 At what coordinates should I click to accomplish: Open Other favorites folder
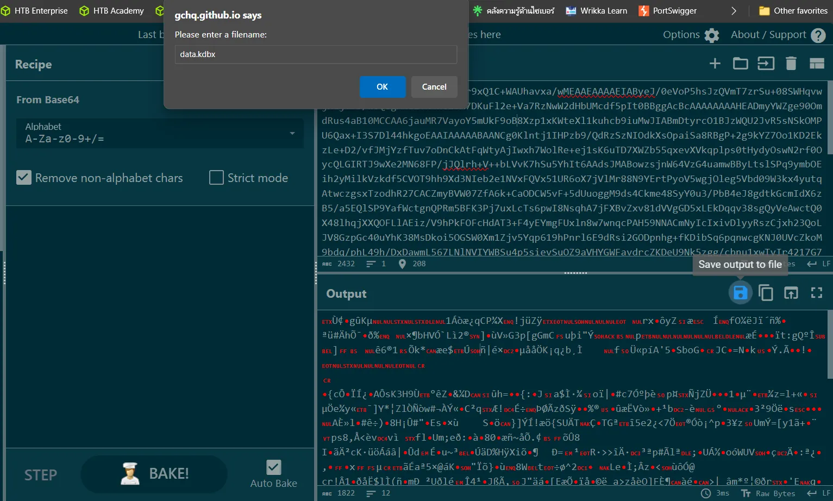793,11
